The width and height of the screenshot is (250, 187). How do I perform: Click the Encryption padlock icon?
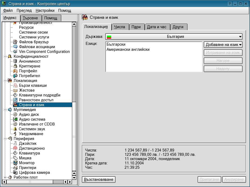pyautogui.click(x=15, y=66)
